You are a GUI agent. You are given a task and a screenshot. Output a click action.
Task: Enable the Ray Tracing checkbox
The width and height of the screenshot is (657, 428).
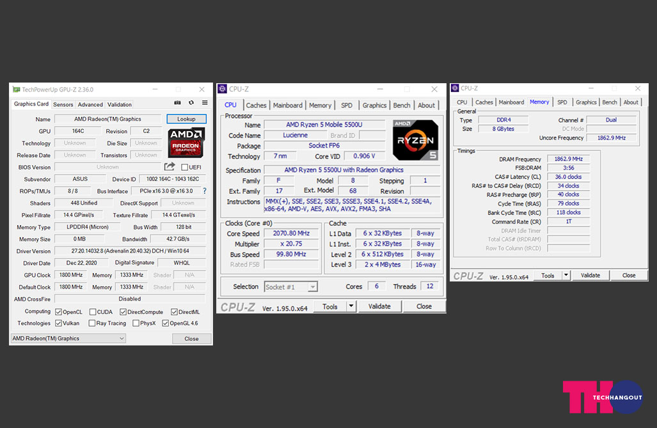coord(91,323)
